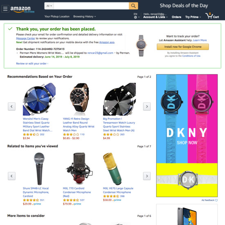Expand the All search category dropdown
Image resolution: width=225 pixels, height=225 pixels.
pos(49,6)
